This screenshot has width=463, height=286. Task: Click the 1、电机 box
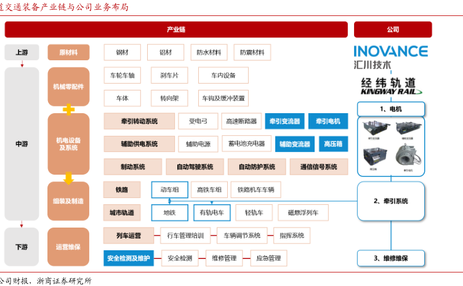(x=392, y=109)
